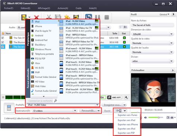Click the video preview thumbnail
177x136 pixels.
pyautogui.click(x=153, y=90)
